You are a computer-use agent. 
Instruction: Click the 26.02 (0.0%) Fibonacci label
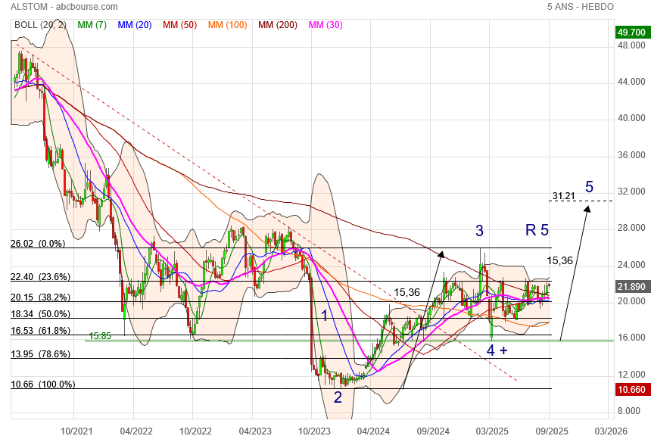pos(38,244)
